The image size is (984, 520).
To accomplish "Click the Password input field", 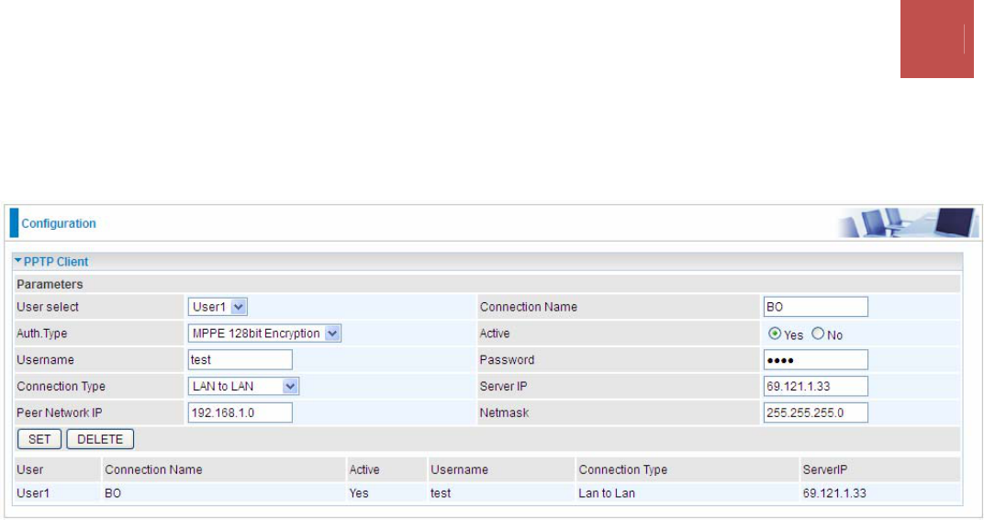I will 816,360.
